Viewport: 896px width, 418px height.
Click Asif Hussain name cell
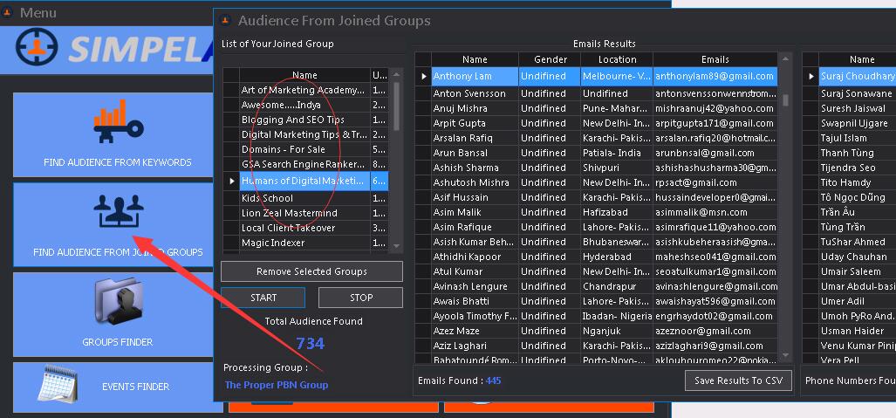pyautogui.click(x=475, y=197)
